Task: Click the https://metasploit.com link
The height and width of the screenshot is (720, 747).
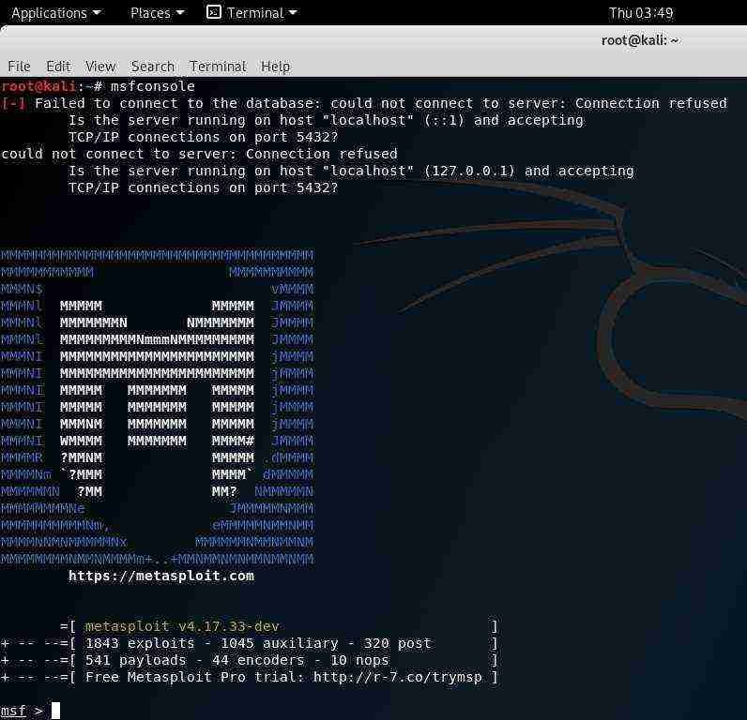Action: pyautogui.click(x=161, y=576)
